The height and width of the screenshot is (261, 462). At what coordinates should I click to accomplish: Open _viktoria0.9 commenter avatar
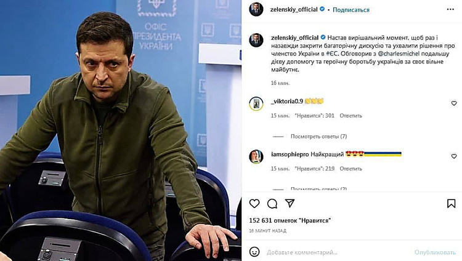tap(256, 103)
